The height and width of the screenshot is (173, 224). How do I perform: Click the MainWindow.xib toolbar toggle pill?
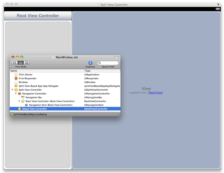pos(116,57)
